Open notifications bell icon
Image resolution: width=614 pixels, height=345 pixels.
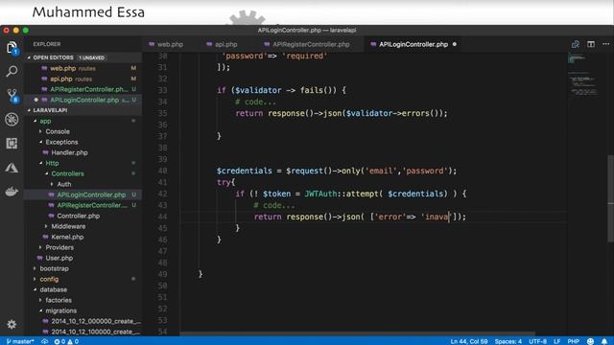click(604, 341)
